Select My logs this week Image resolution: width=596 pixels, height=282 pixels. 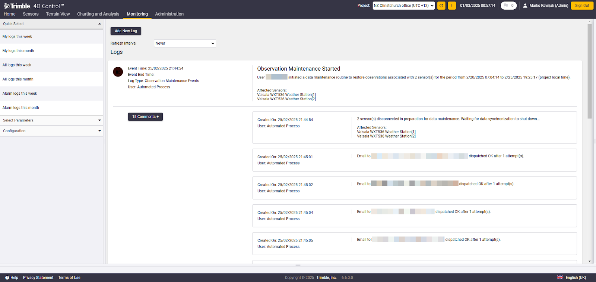[51, 36]
